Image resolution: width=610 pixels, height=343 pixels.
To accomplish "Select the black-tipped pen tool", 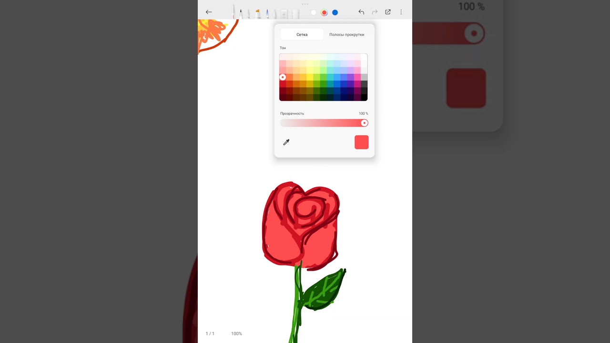I will click(241, 13).
